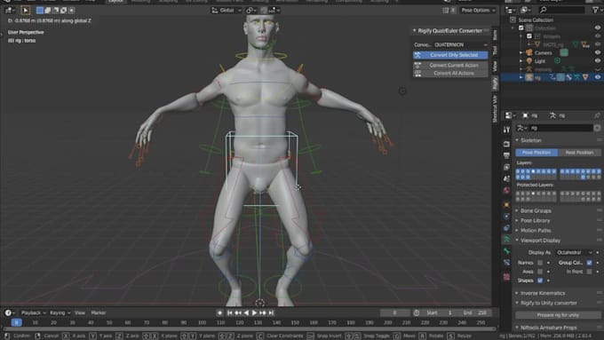The image size is (604, 340).
Task: Jump to the timeline start frame
Action: click(x=229, y=312)
